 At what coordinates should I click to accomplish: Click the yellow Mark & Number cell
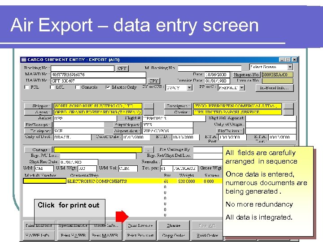pyautogui.click(x=45, y=181)
